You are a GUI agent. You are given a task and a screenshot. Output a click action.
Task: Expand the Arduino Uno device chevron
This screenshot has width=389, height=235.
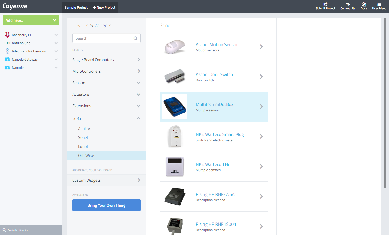click(x=56, y=43)
